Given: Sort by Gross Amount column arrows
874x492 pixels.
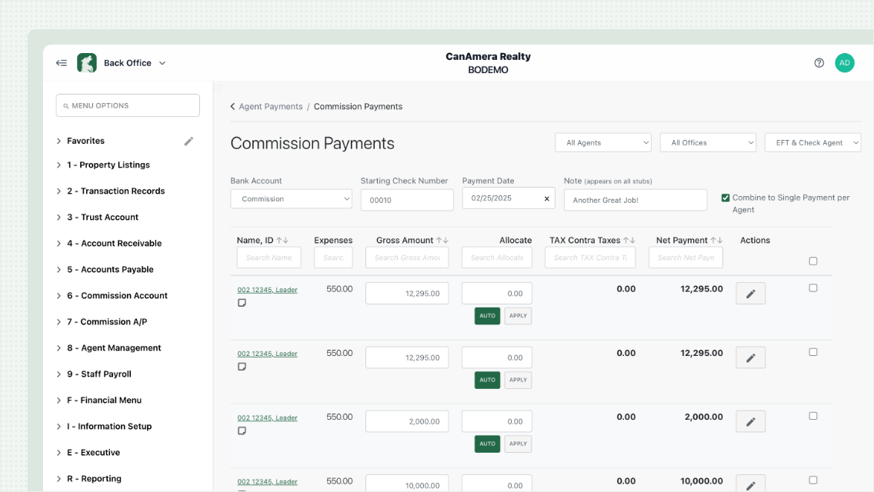Looking at the screenshot, I should (442, 240).
